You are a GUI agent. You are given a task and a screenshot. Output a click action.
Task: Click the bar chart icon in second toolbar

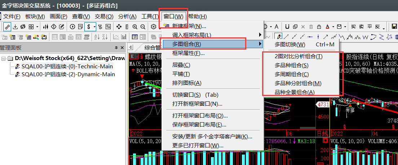click(x=124, y=37)
